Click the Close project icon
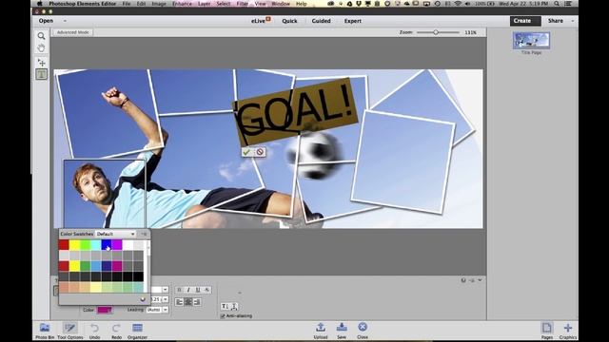This screenshot has width=609, height=342. point(363,331)
